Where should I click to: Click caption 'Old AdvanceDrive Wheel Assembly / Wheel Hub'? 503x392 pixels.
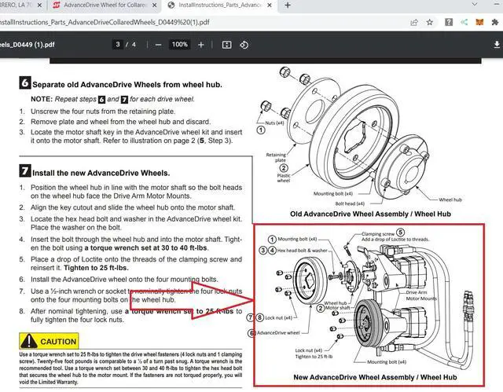(x=370, y=214)
